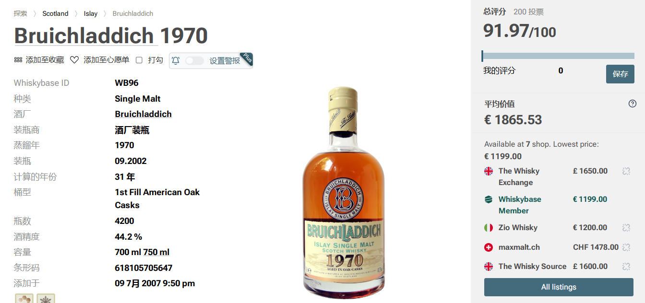Image resolution: width=645 pixels, height=303 pixels.
Task: Click link icon next to Zio Whisky price
Action: click(x=626, y=228)
